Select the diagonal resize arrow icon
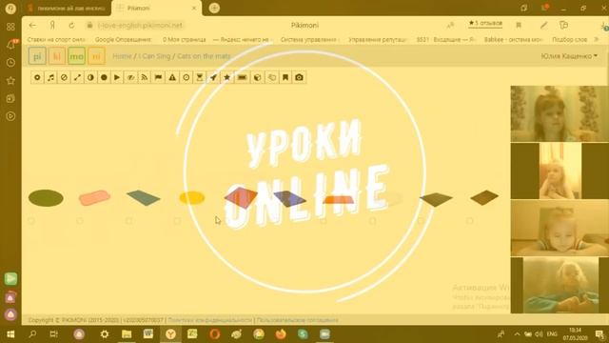Screen dimensions: 609x343 [x=77, y=77]
